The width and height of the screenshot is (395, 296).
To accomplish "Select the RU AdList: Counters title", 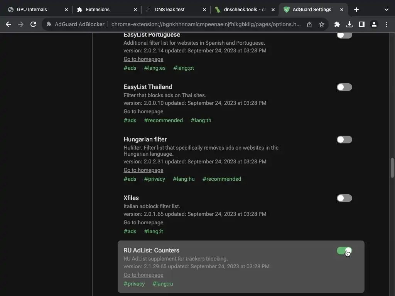I will [x=151, y=250].
